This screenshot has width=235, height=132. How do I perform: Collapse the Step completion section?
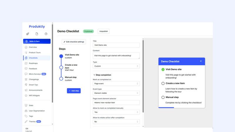click(102, 75)
